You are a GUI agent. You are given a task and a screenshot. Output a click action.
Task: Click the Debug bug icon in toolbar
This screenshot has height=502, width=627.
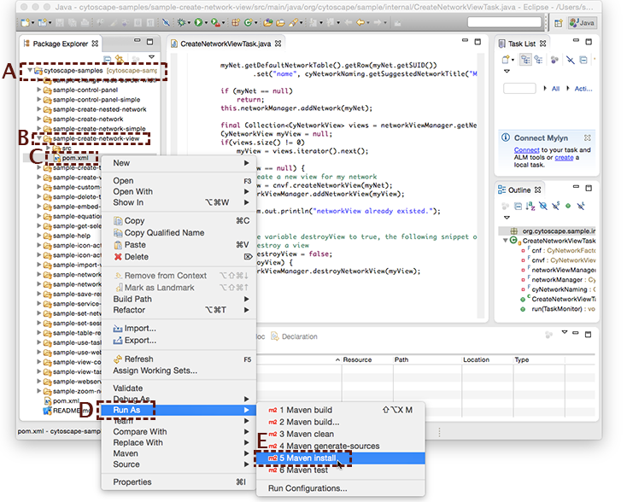click(x=181, y=22)
